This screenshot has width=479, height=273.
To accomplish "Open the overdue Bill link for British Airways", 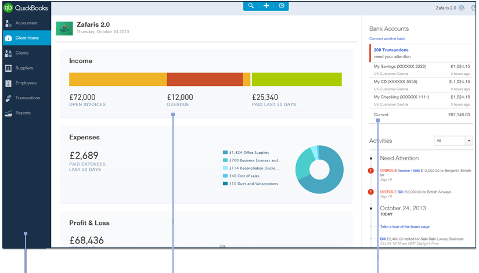I will (401, 192).
